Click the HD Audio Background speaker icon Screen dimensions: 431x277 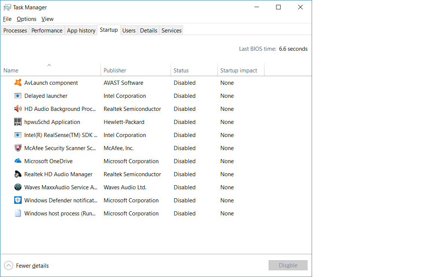click(x=18, y=109)
